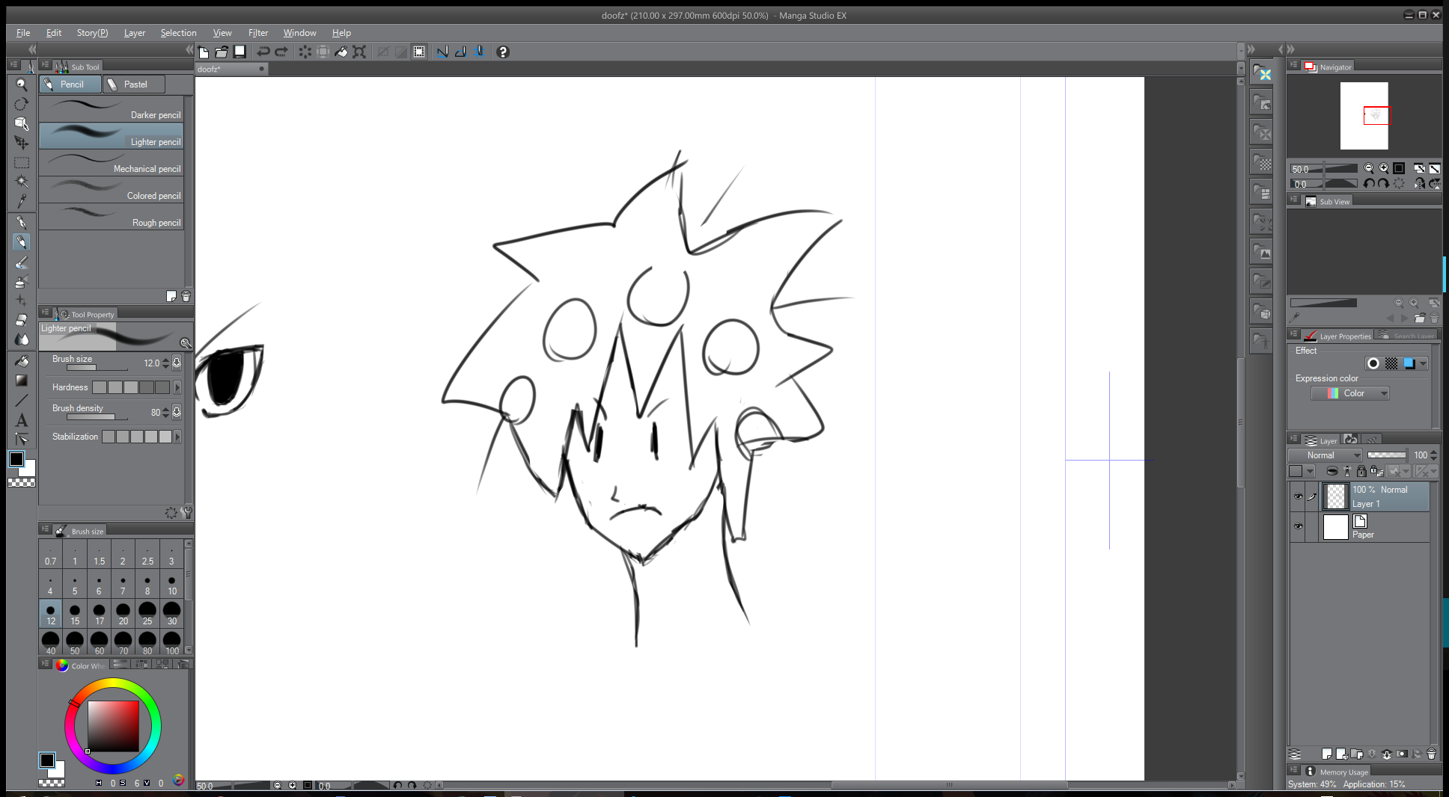Select the Zoom magnifier tool
Screen dimensions: 1449x797
(22, 84)
